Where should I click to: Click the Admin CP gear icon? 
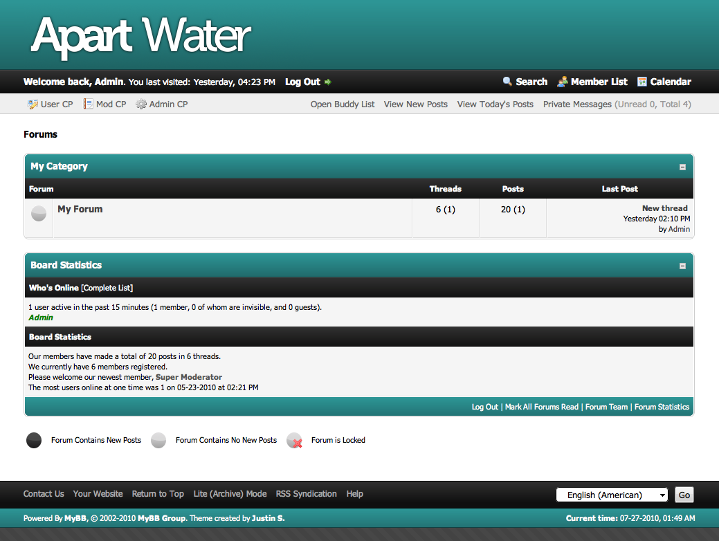tap(141, 104)
